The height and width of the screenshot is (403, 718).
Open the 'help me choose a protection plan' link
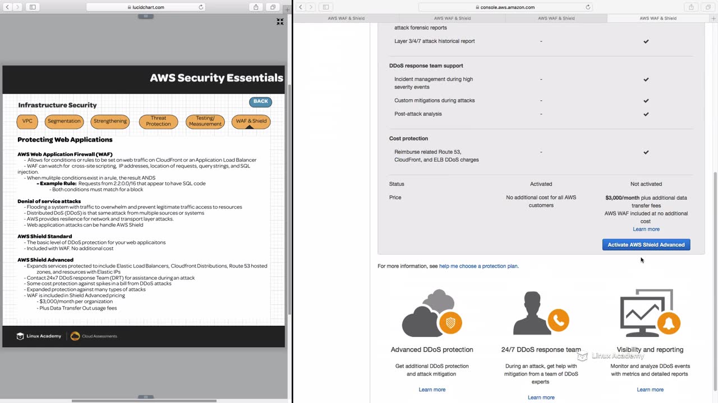tap(479, 266)
